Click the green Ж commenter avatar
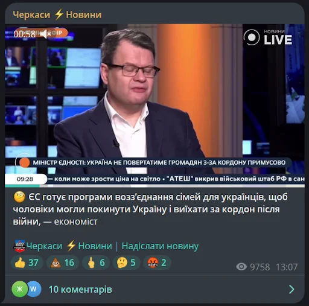 coord(20,289)
